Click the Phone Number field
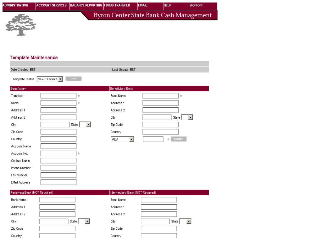Viewport: 322px width, 241px height. point(58,168)
